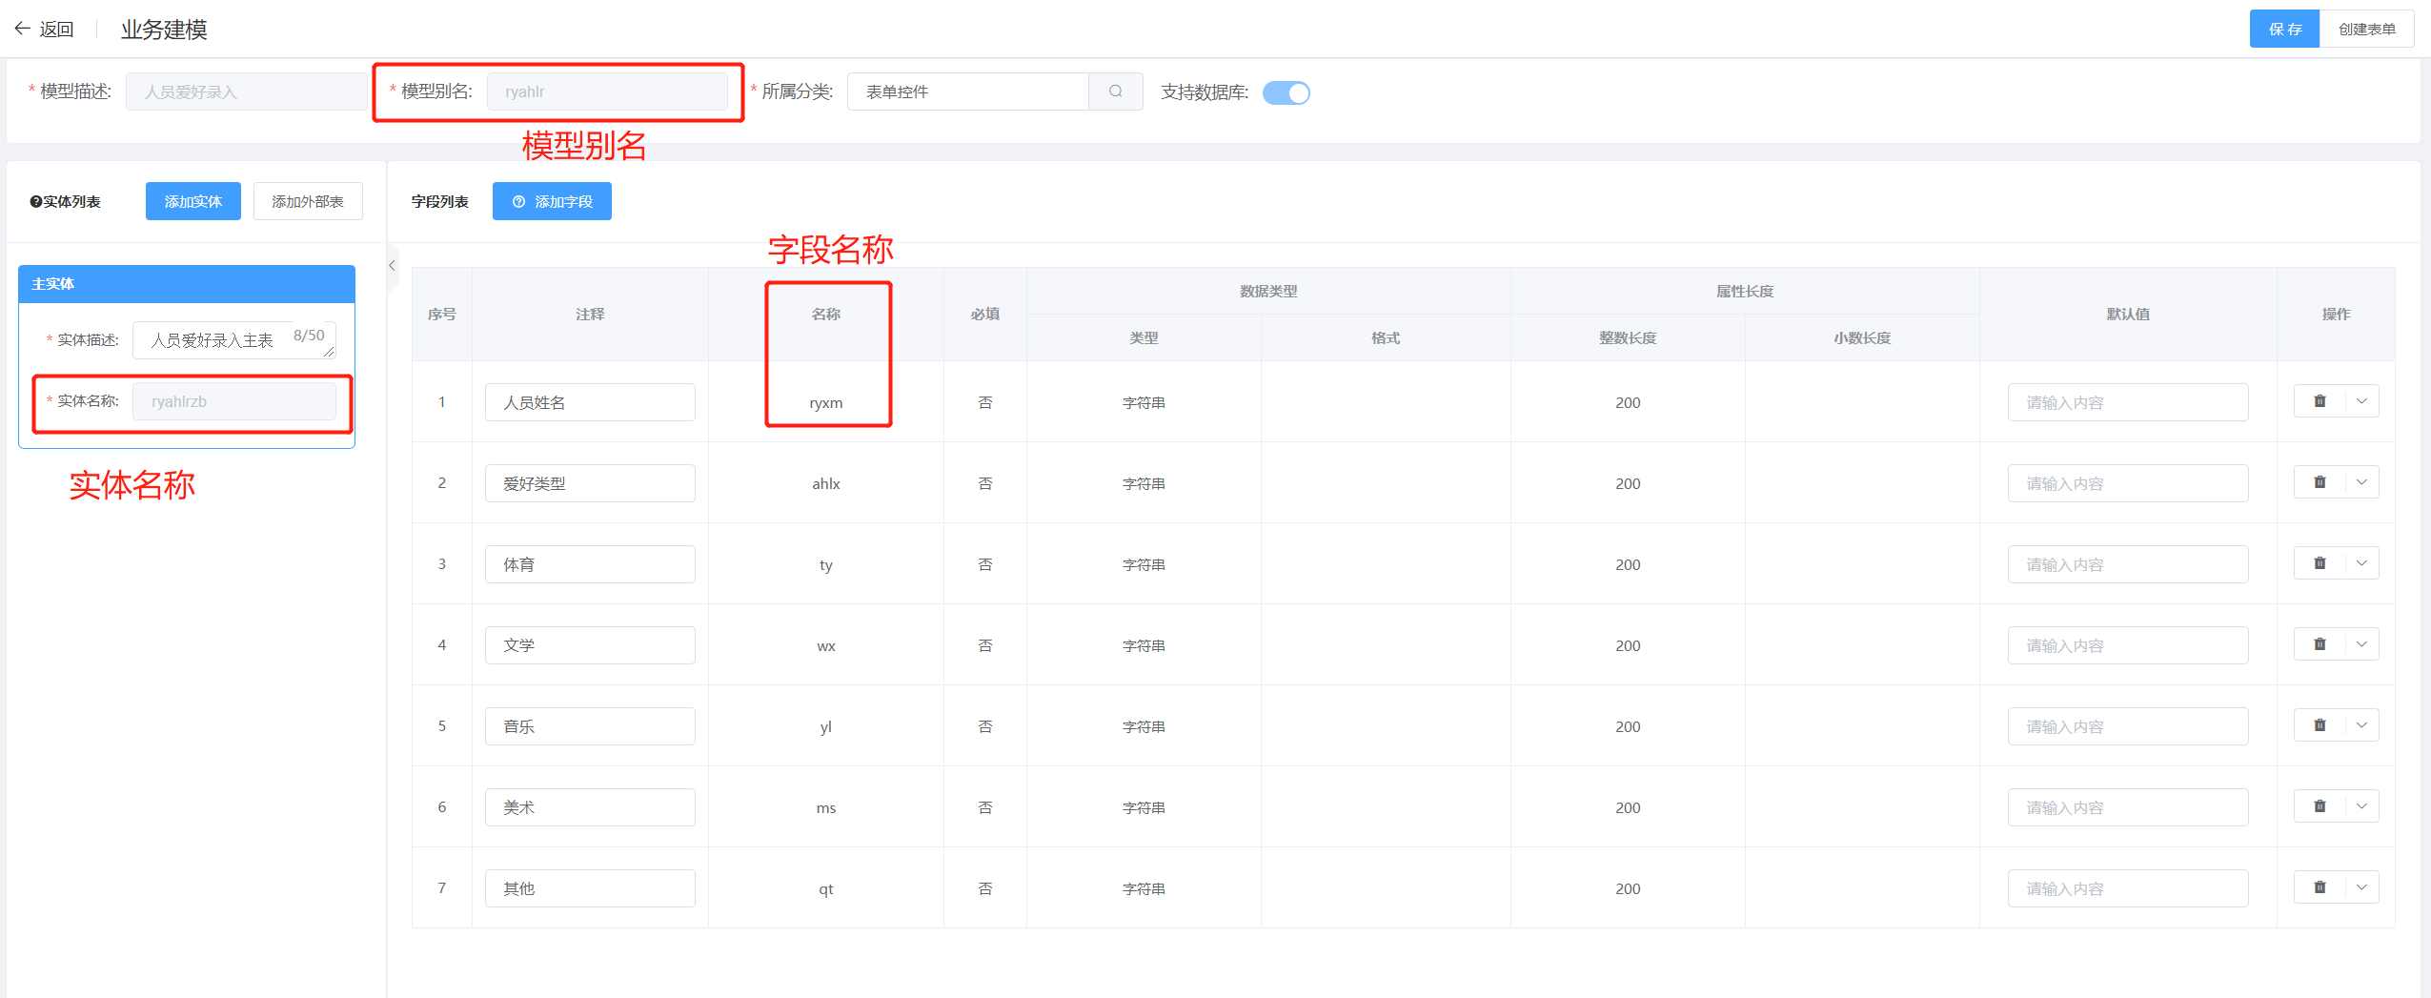This screenshot has height=998, width=2431.
Task: Click the 添加字段 button
Action: pyautogui.click(x=552, y=201)
